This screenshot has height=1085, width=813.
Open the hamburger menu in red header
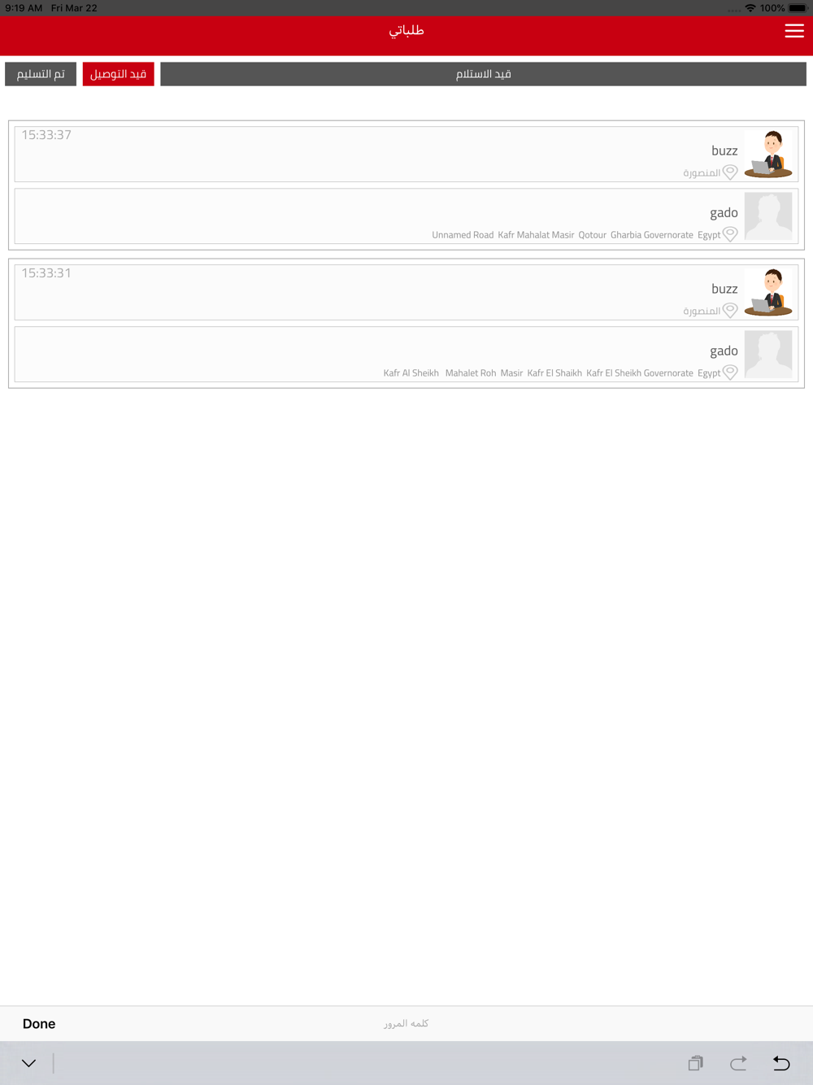pyautogui.click(x=794, y=31)
